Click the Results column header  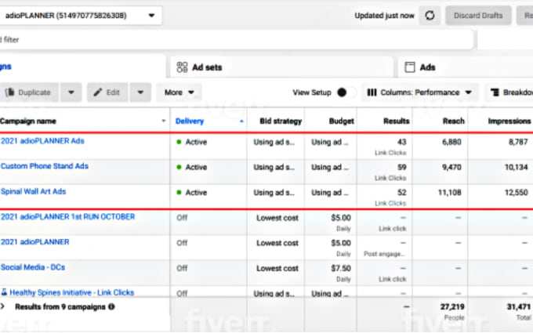(397, 121)
